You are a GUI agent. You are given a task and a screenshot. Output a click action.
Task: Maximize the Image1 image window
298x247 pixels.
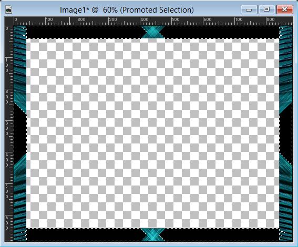267,9
